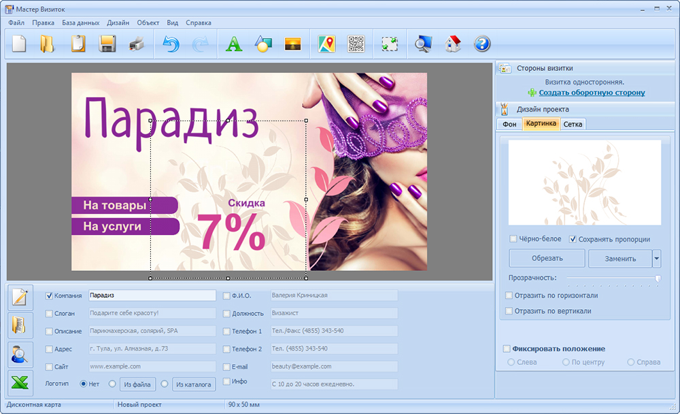The image size is (680, 414).
Task: Click the Создать оборотную сторону link
Action: coord(592,93)
